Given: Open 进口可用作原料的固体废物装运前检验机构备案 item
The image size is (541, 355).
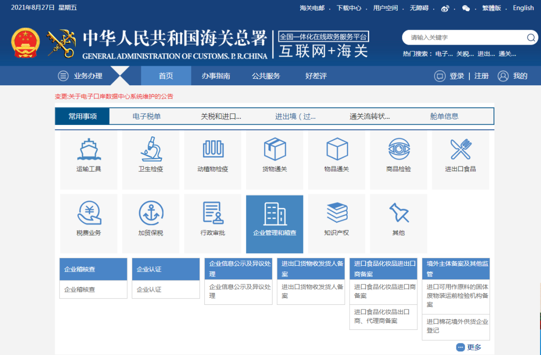Looking at the screenshot, I should [456, 296].
